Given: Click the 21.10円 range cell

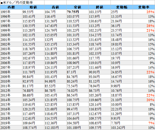Looking at the screenshot, I should 116,100.
